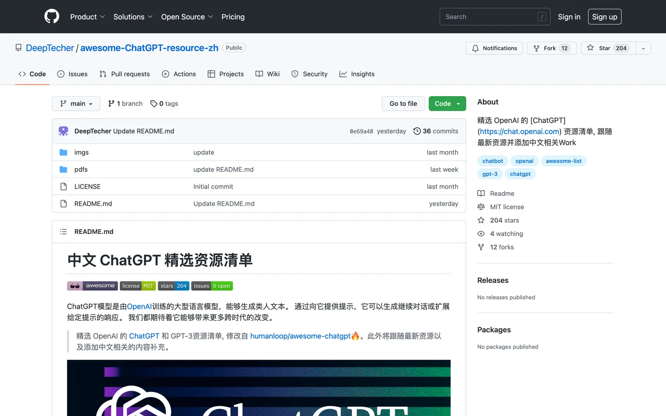Image resolution: width=666 pixels, height=416 pixels.
Task: Toggle the README table of contents icon
Action: (x=63, y=232)
